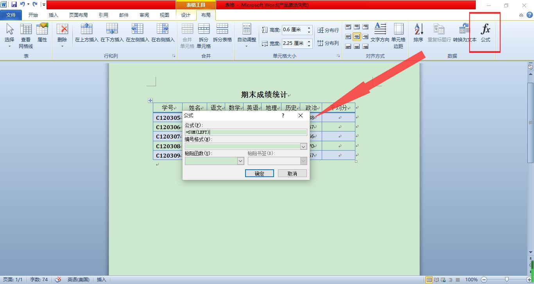534x284 pixels.
Task: Click Distribute Rows (分布行)
Action: click(328, 30)
